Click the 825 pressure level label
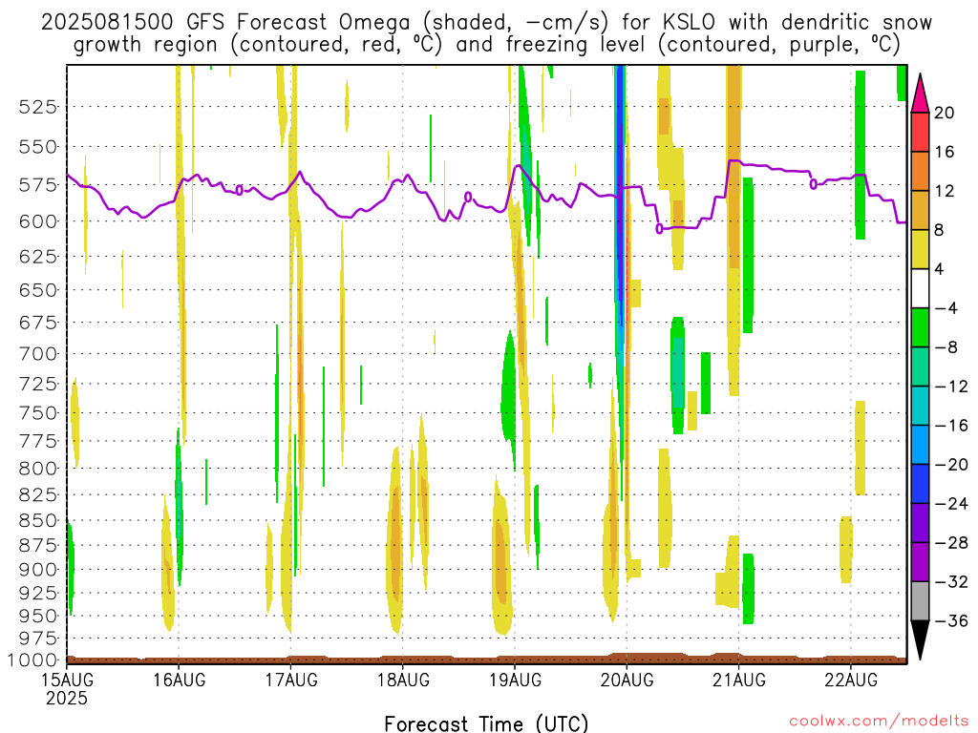Screen dimensions: 978x733 coord(37,495)
